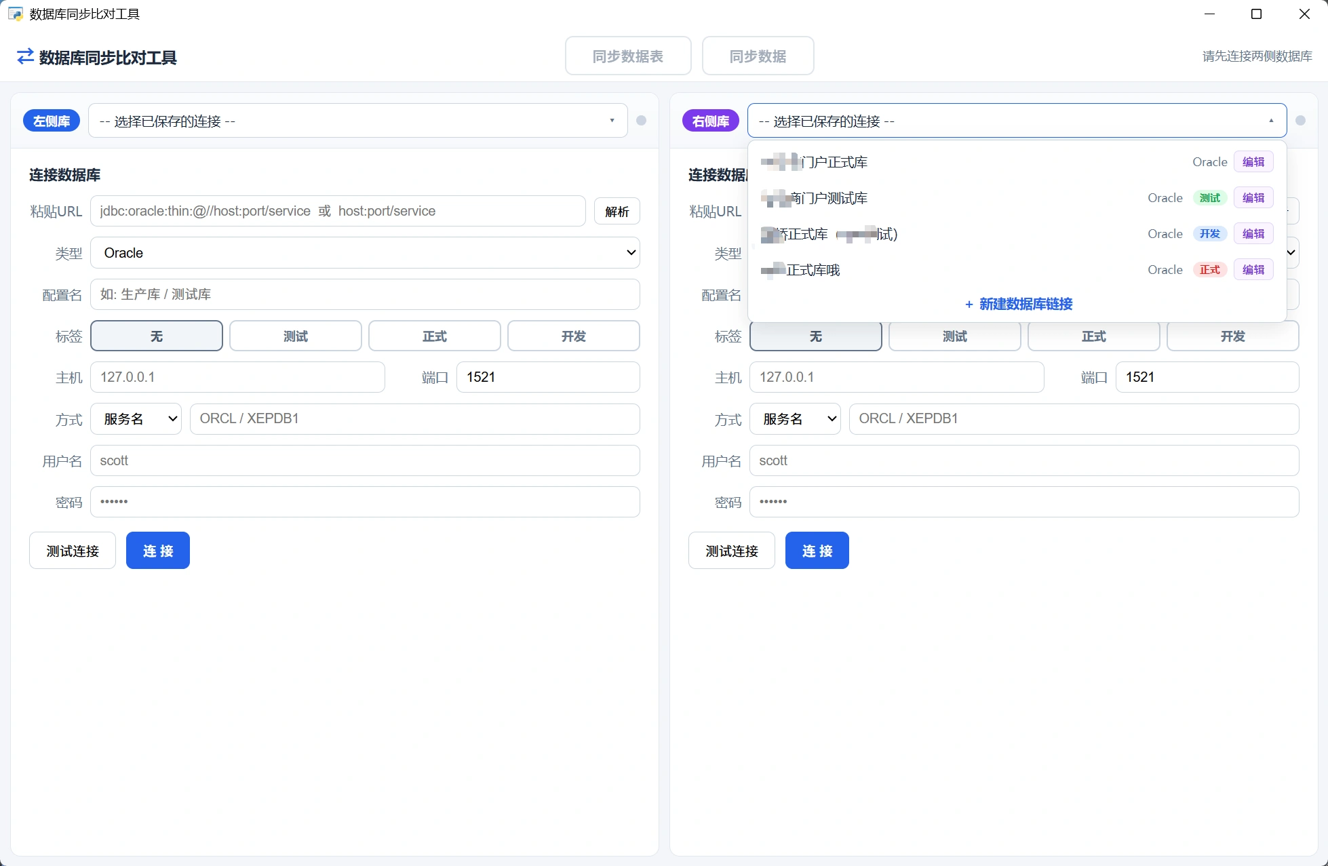
Task: Maximize the application window
Action: click(1256, 14)
